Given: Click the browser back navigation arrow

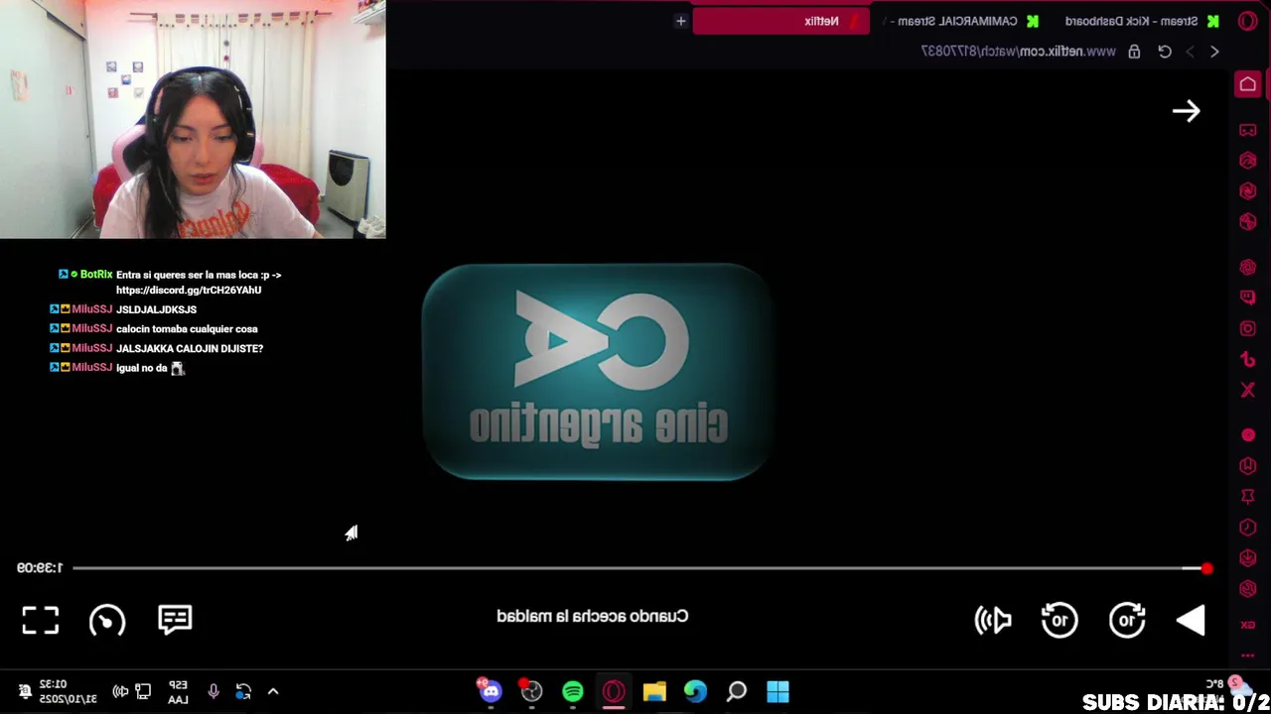Looking at the screenshot, I should coord(1214,52).
